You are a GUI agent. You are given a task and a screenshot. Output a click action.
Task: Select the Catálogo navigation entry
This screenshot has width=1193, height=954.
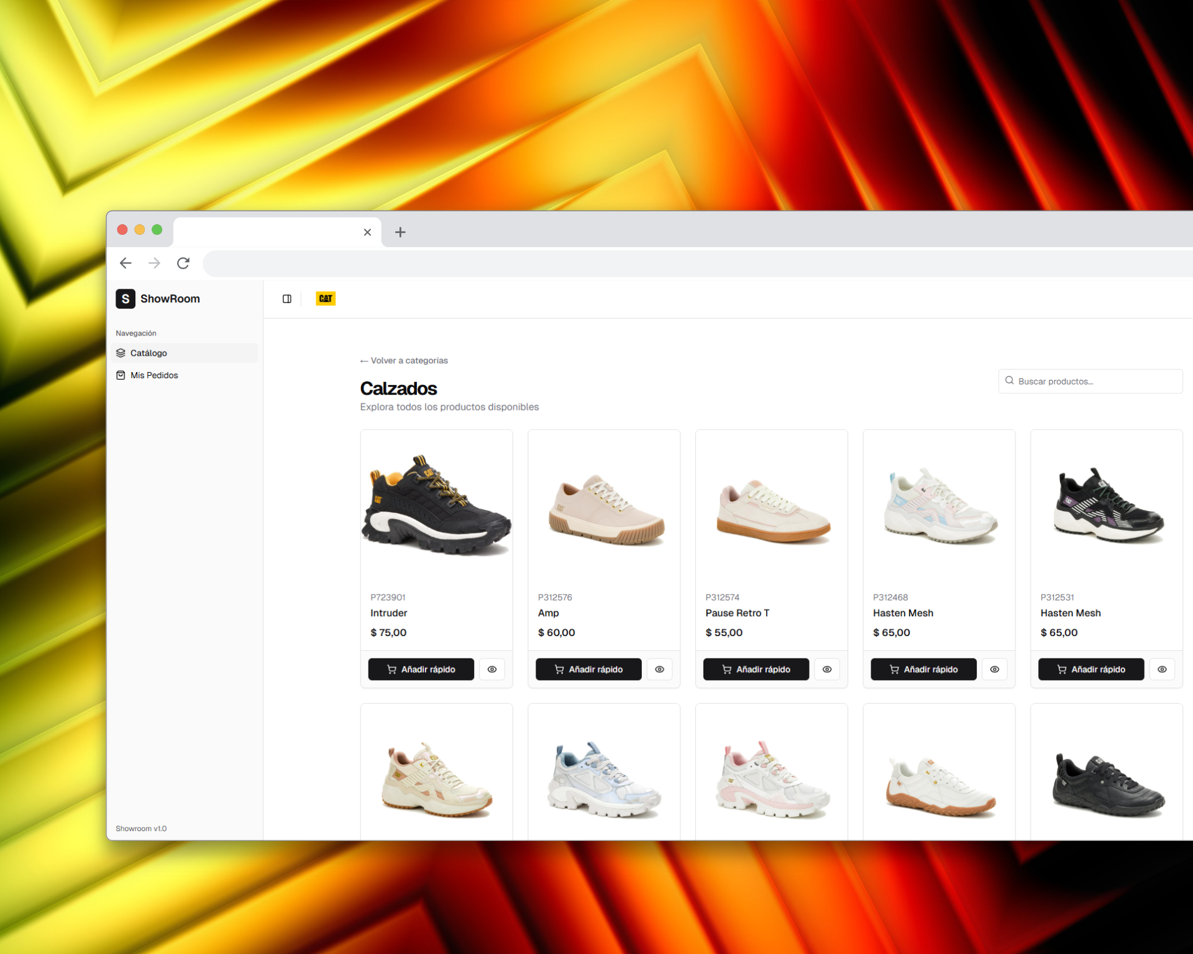(149, 353)
